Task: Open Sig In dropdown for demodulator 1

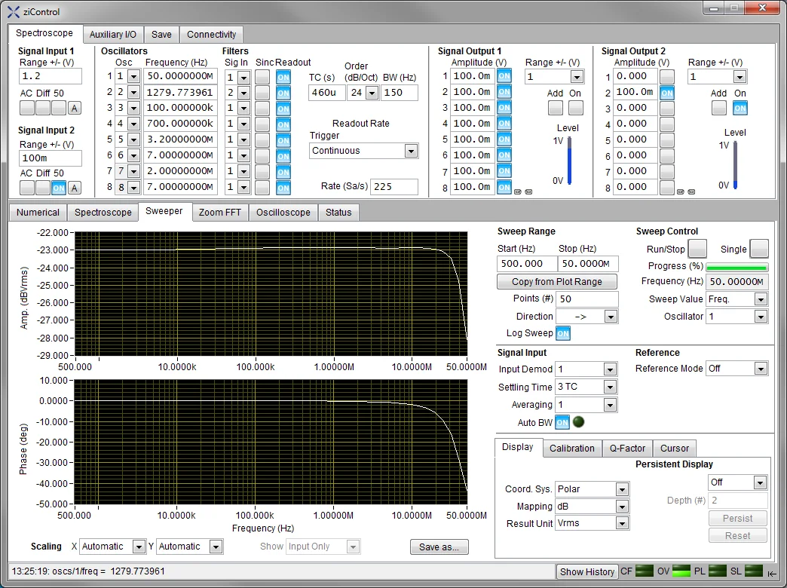Action: (x=243, y=78)
